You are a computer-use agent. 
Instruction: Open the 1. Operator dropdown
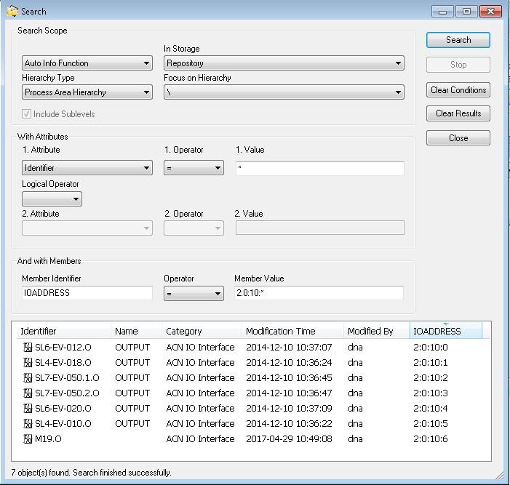tap(194, 168)
